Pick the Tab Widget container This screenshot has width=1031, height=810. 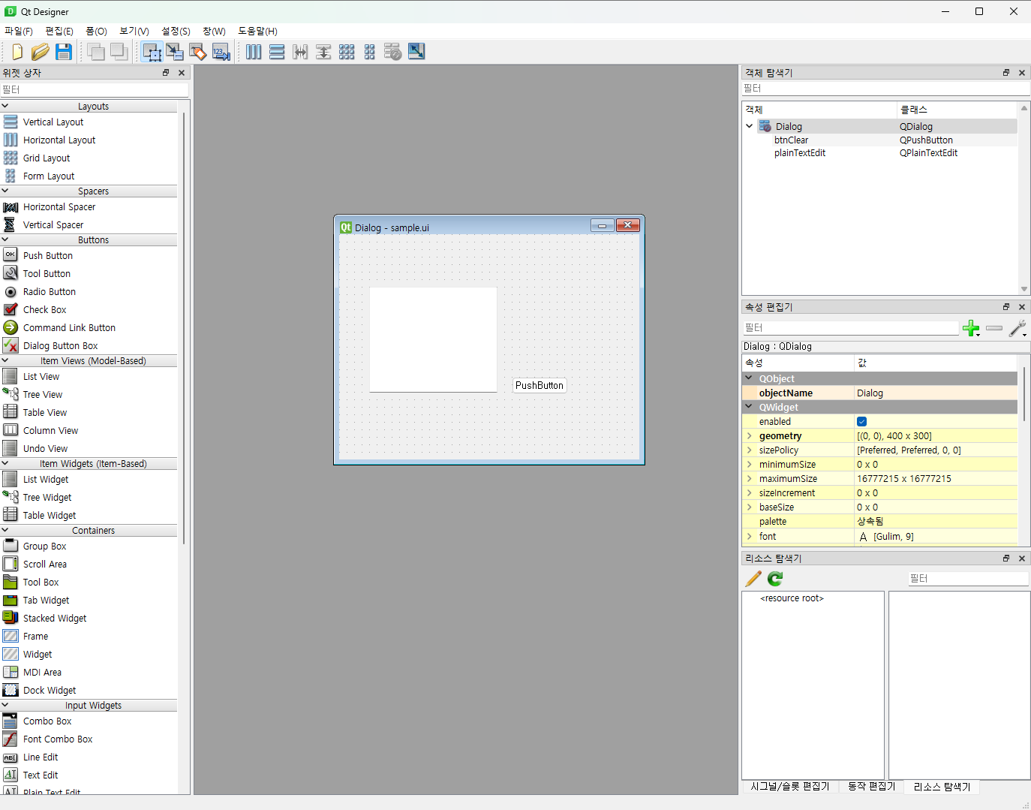[x=46, y=600]
